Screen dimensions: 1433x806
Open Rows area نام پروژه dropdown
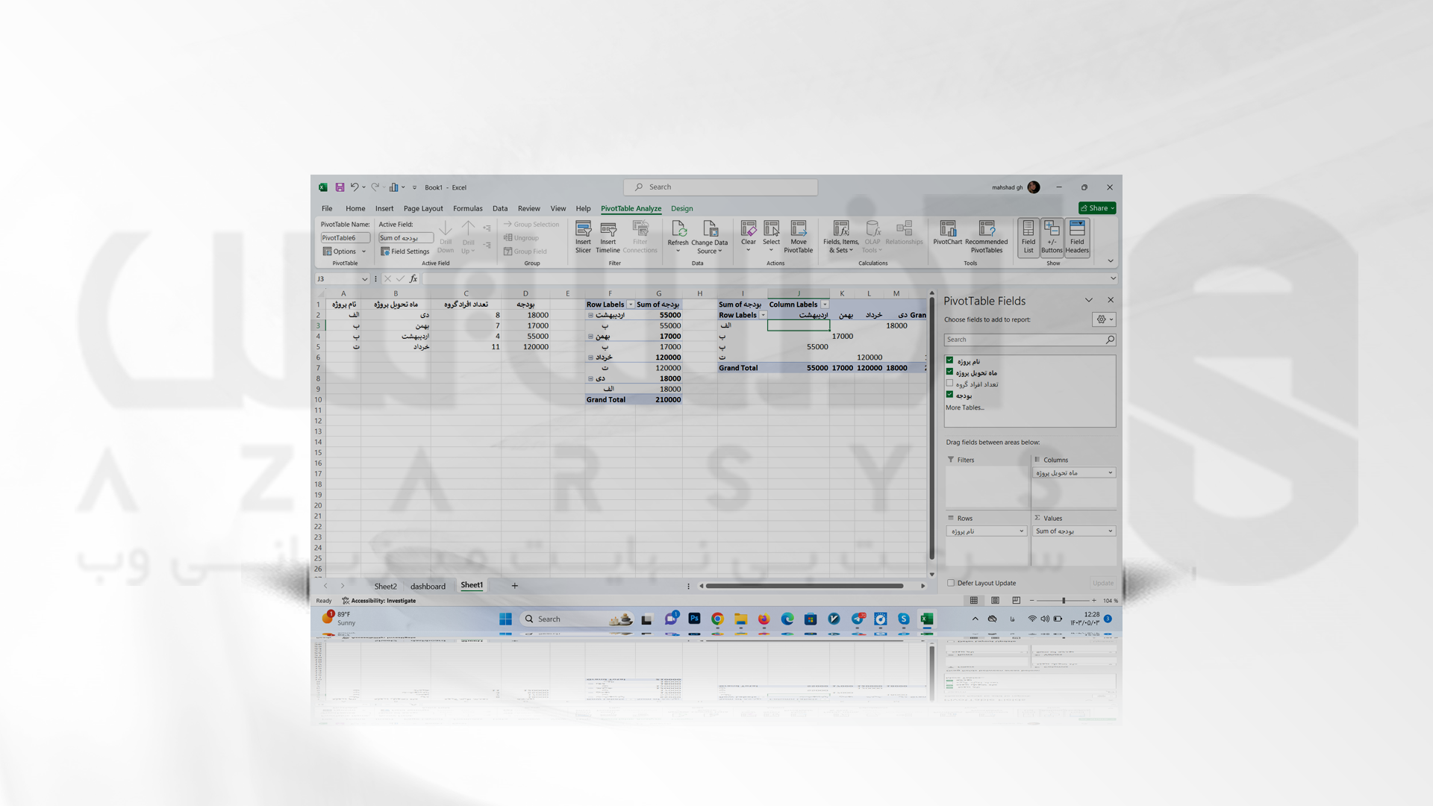click(x=1022, y=531)
